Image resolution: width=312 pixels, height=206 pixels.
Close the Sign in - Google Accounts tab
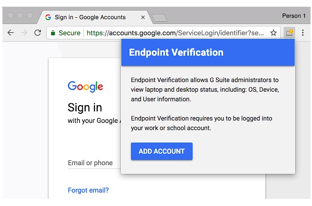click(x=143, y=17)
